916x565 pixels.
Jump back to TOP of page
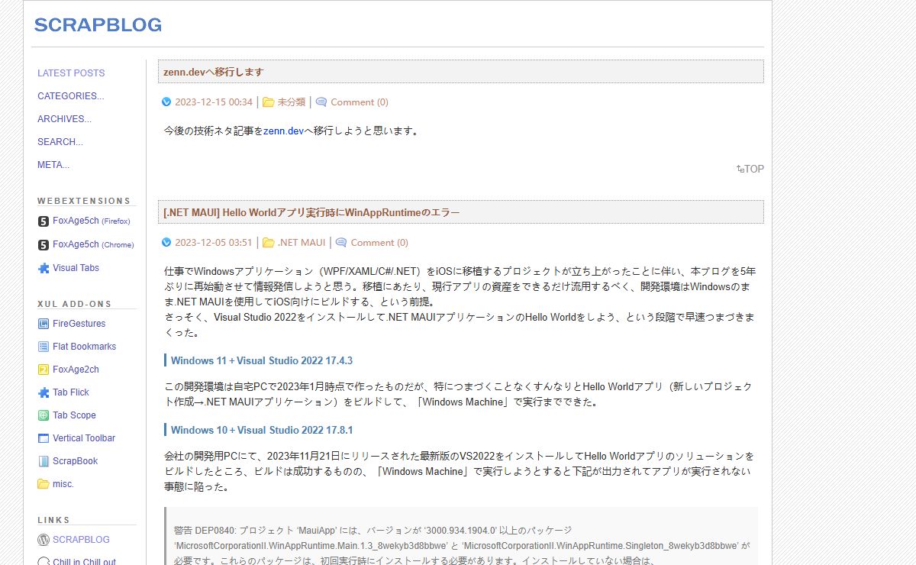click(750, 169)
